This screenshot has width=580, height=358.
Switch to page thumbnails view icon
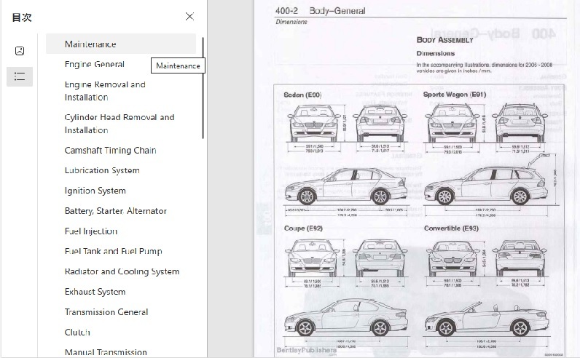click(20, 51)
